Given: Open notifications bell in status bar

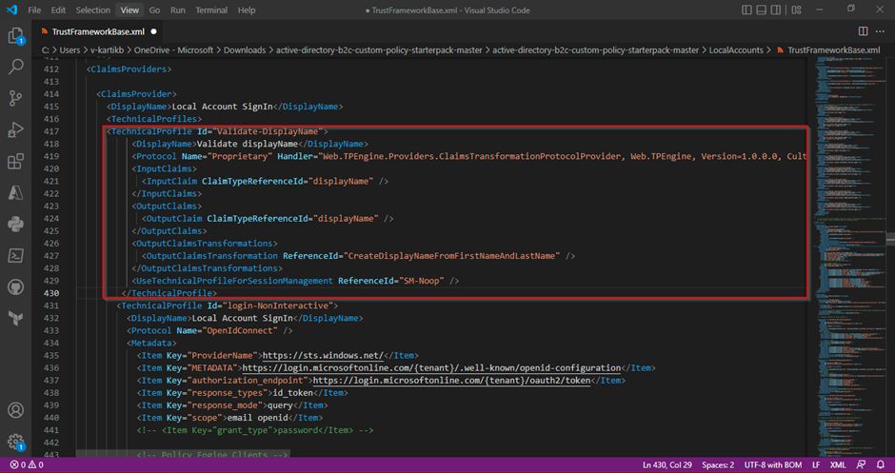Looking at the screenshot, I should [881, 465].
